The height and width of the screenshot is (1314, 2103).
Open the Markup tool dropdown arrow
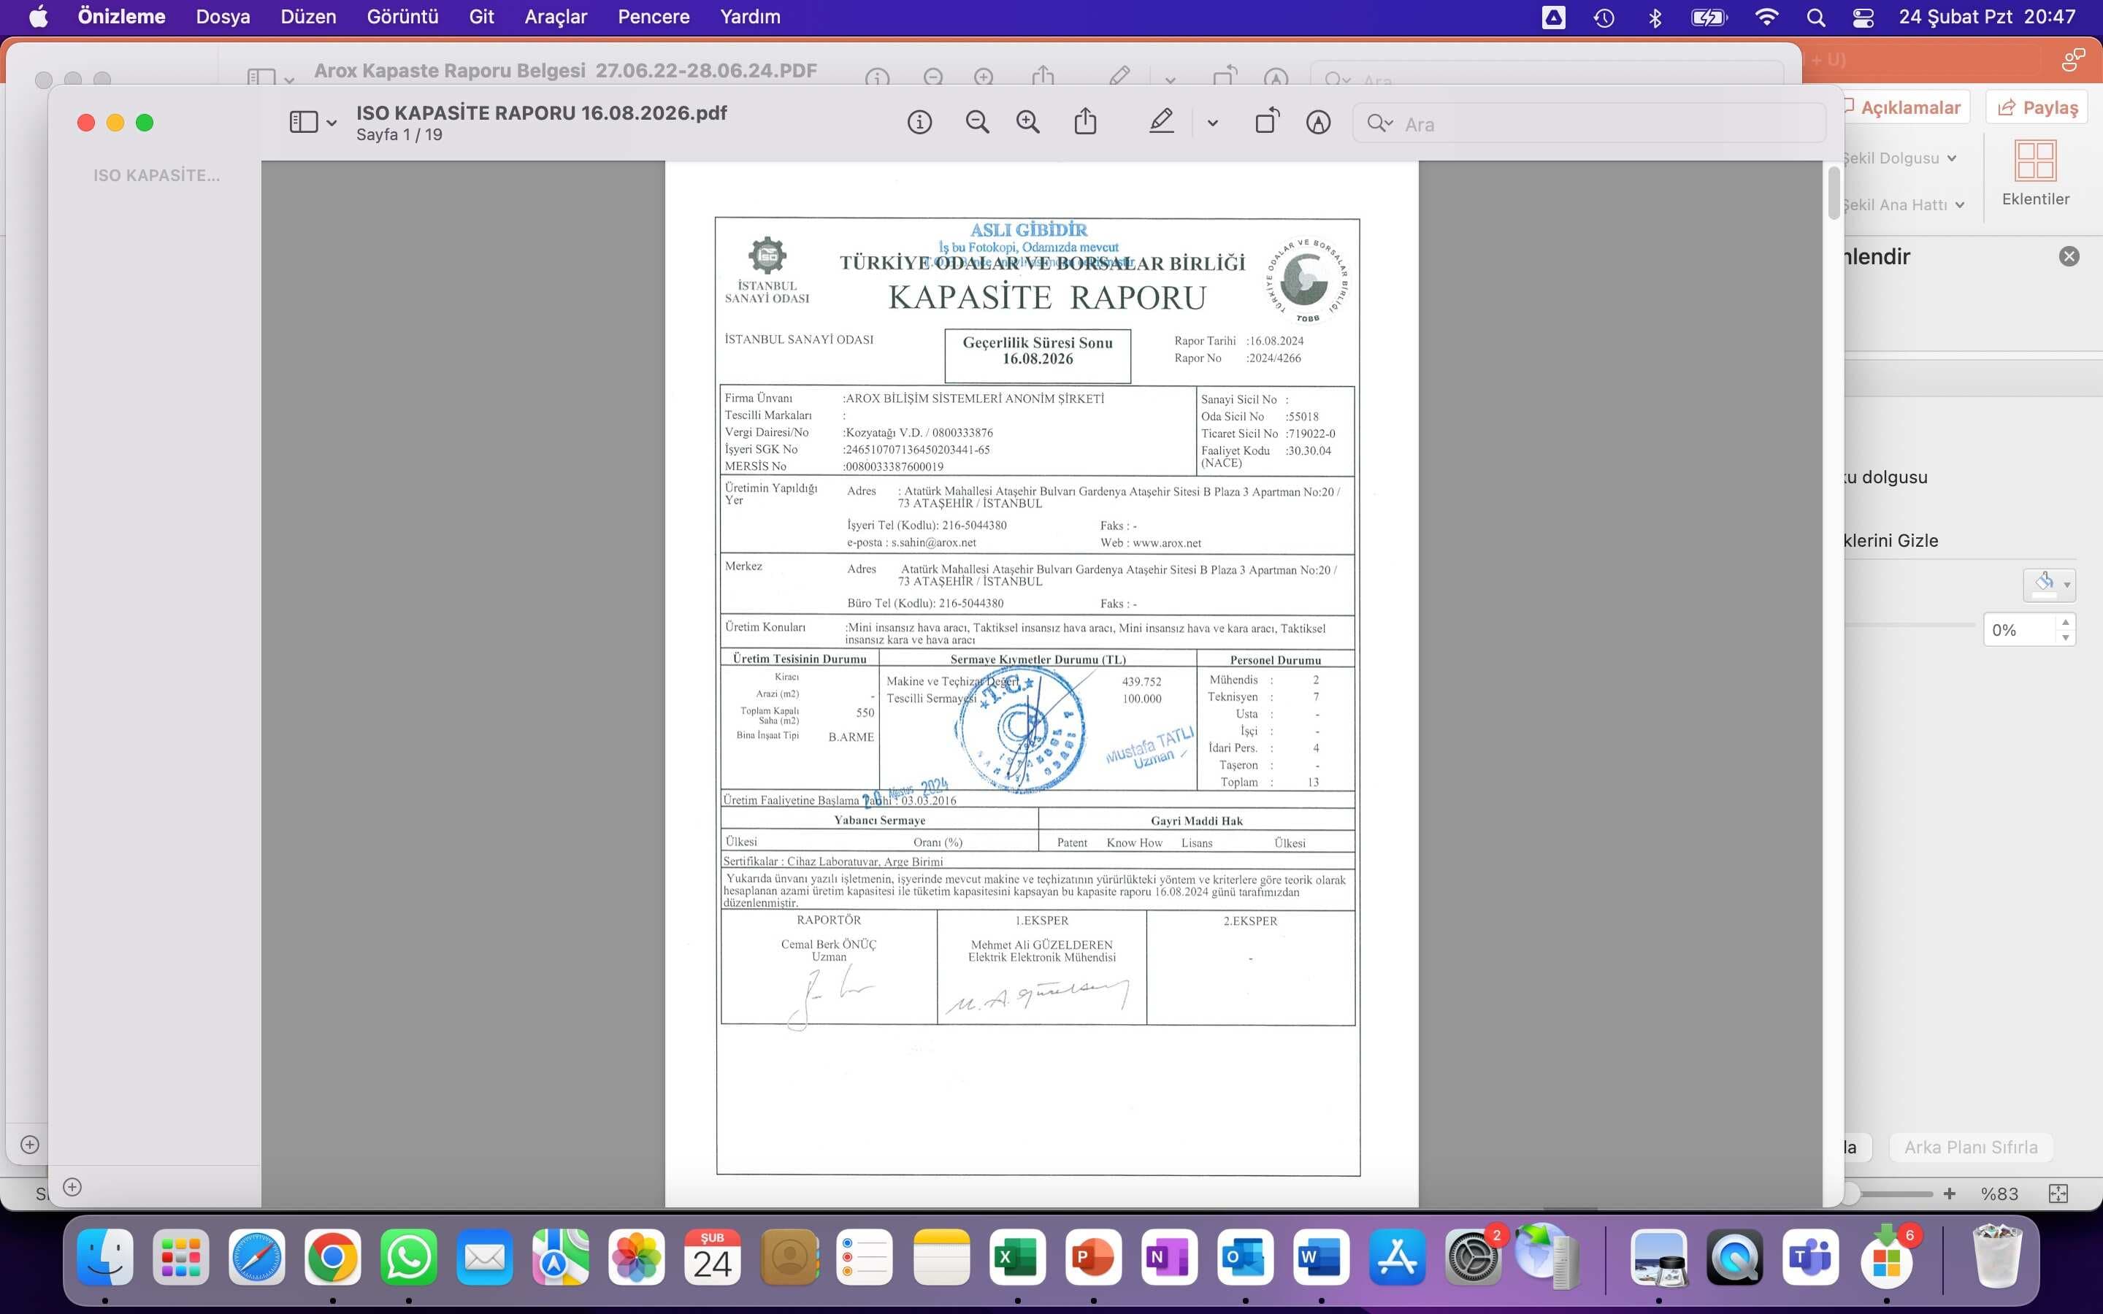(1212, 123)
